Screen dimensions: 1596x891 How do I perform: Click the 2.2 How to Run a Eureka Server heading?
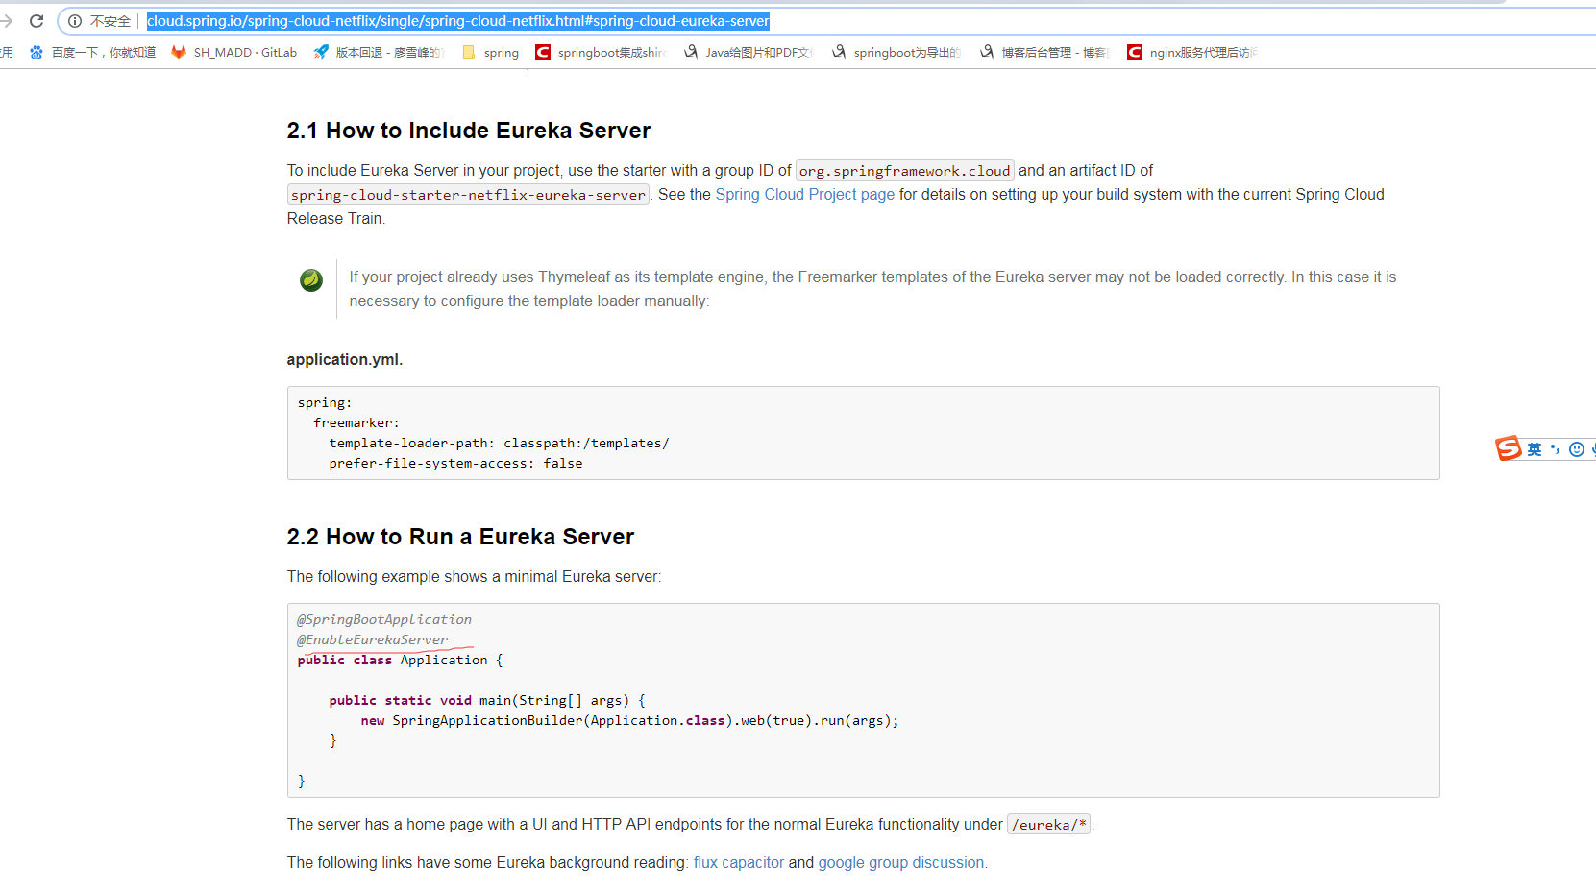point(460,537)
